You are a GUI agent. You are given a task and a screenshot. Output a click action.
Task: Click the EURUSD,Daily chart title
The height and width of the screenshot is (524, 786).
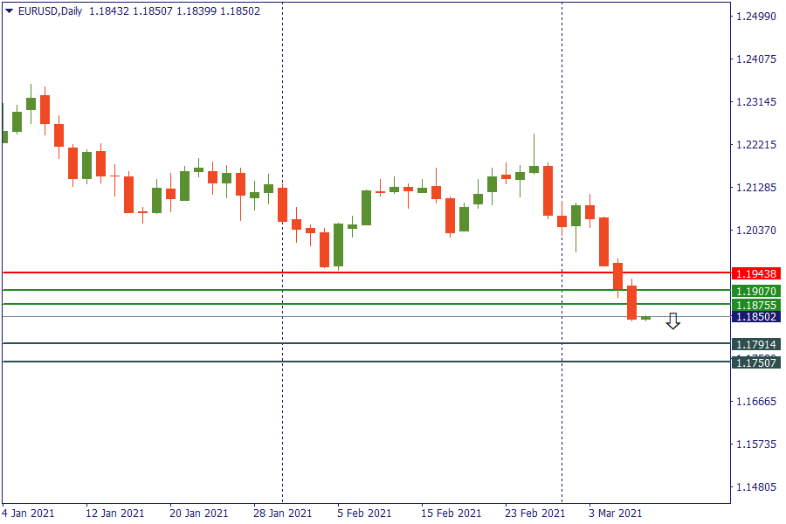50,11
